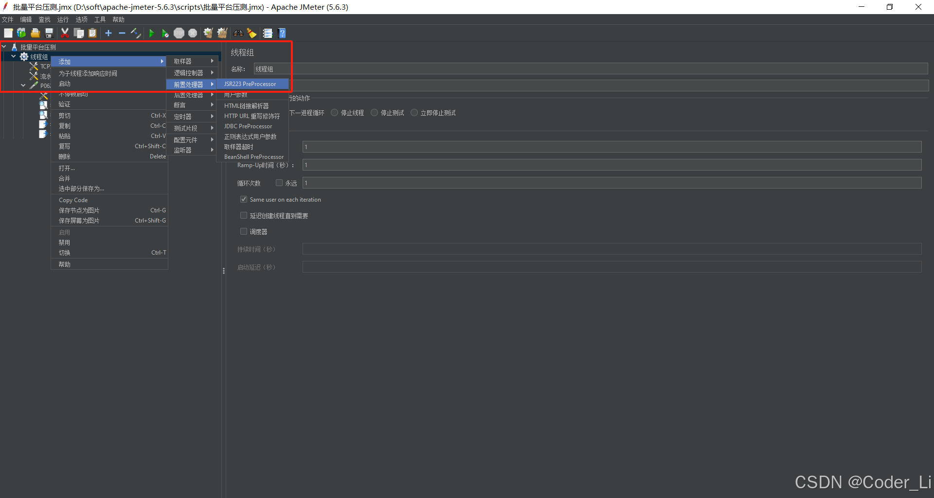This screenshot has height=498, width=934.
Task: Click the Open file folder icon
Action: tap(35, 33)
